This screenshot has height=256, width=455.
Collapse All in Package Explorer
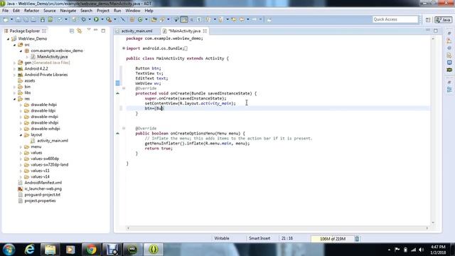[72, 31]
